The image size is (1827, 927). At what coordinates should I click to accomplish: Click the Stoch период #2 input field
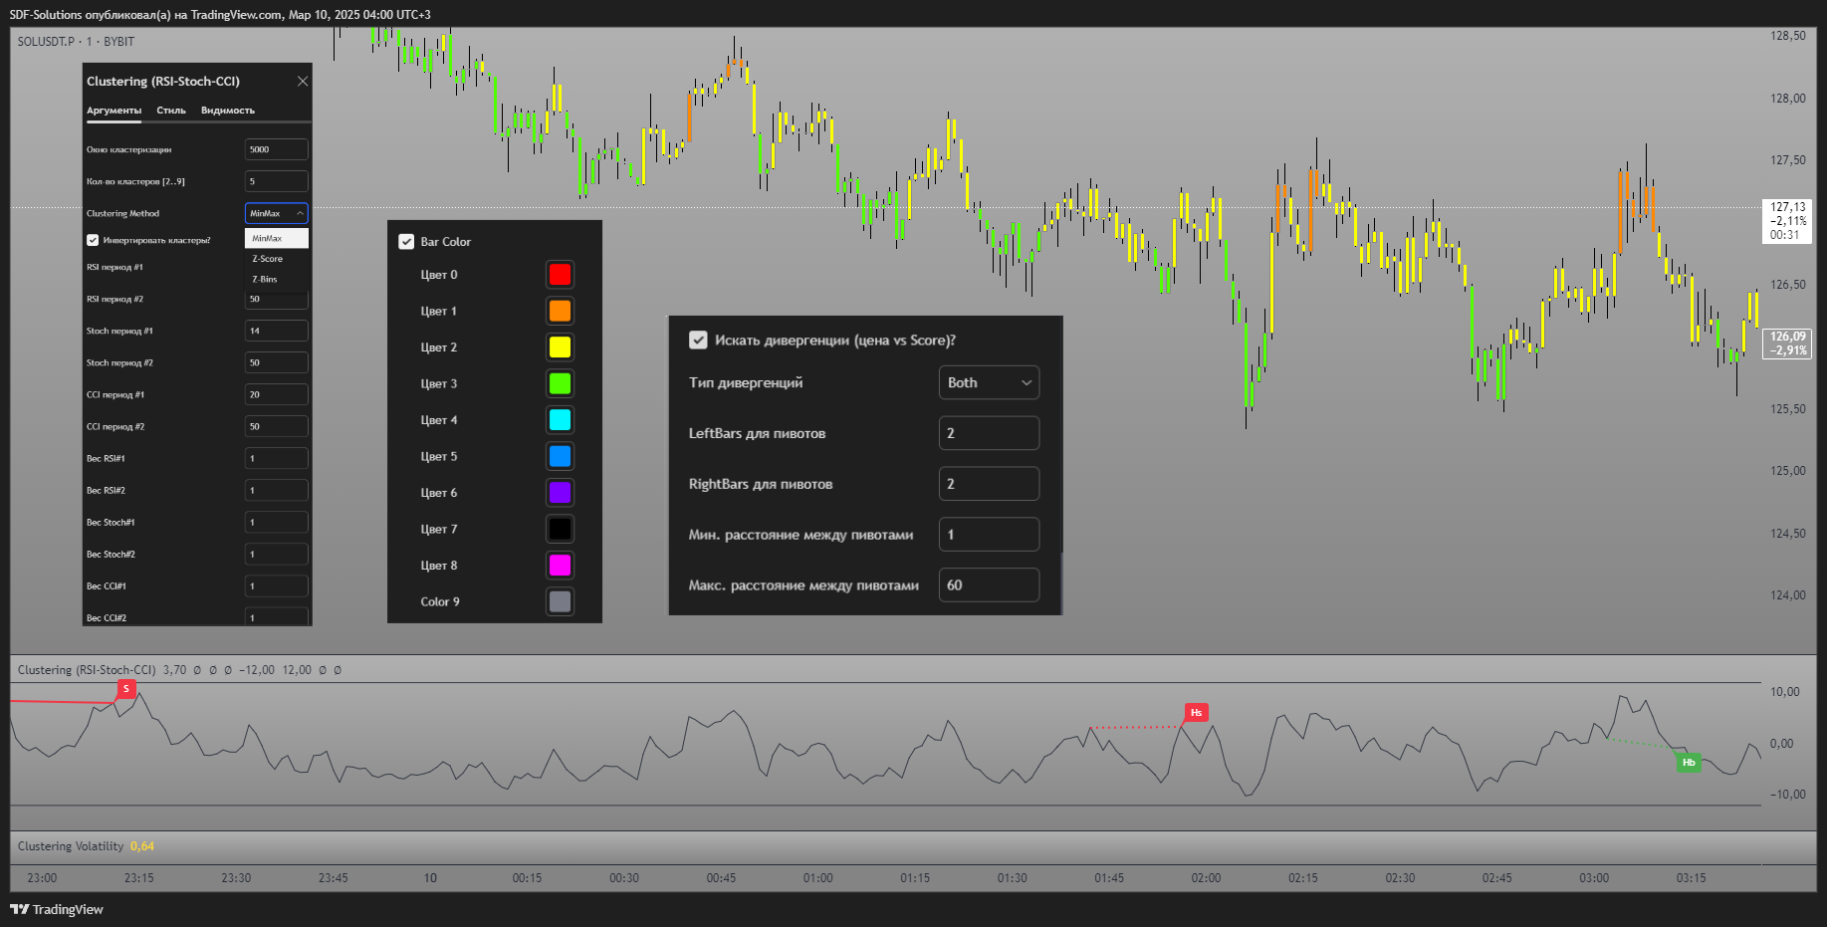pyautogui.click(x=277, y=362)
